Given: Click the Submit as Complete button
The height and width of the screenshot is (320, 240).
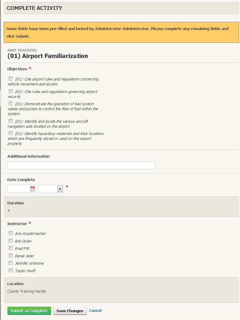Looking at the screenshot, I should (29, 311).
